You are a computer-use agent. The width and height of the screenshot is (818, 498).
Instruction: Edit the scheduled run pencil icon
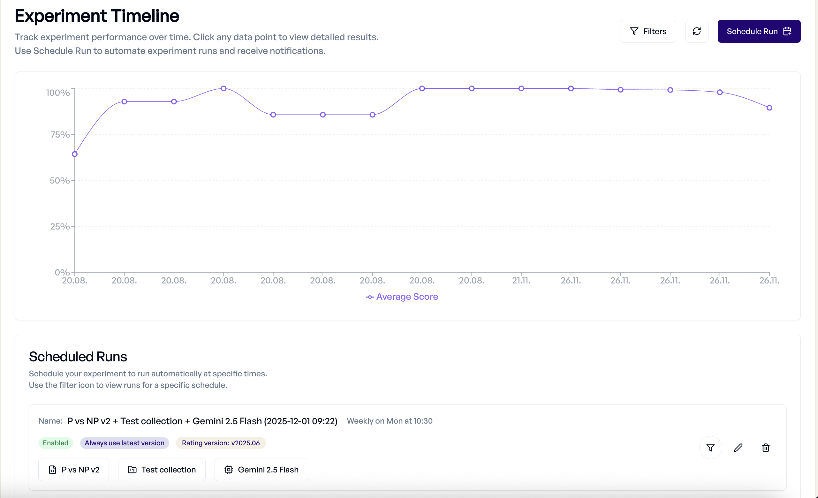tap(738, 448)
